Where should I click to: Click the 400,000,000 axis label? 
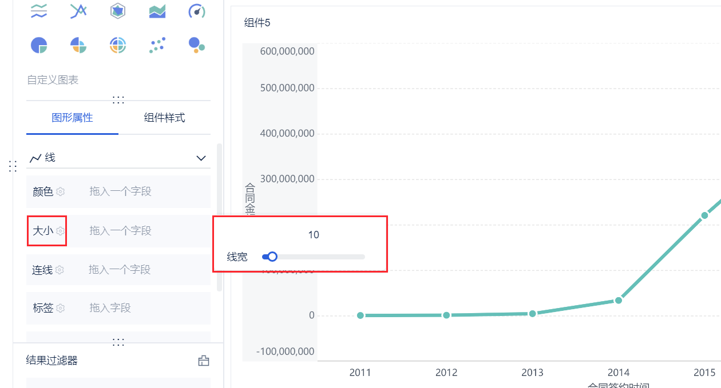click(287, 133)
